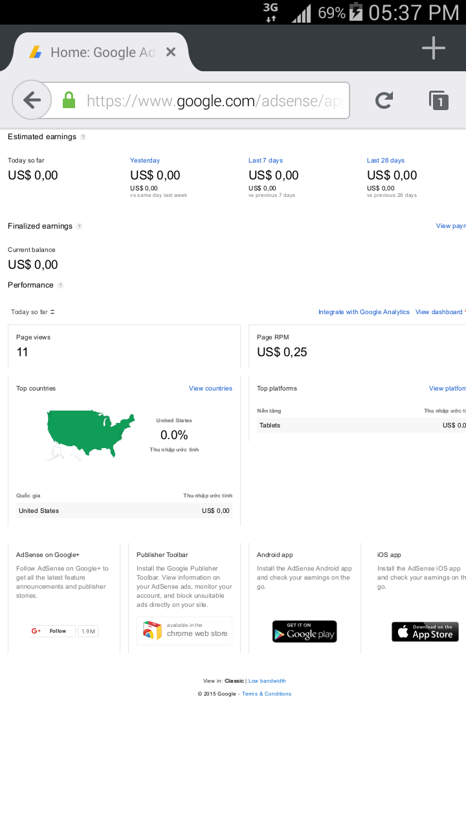Expand the Today so far period dropdown
466x829 pixels.
(x=33, y=312)
